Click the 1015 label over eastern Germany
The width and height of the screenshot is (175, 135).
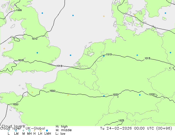pos(147,58)
